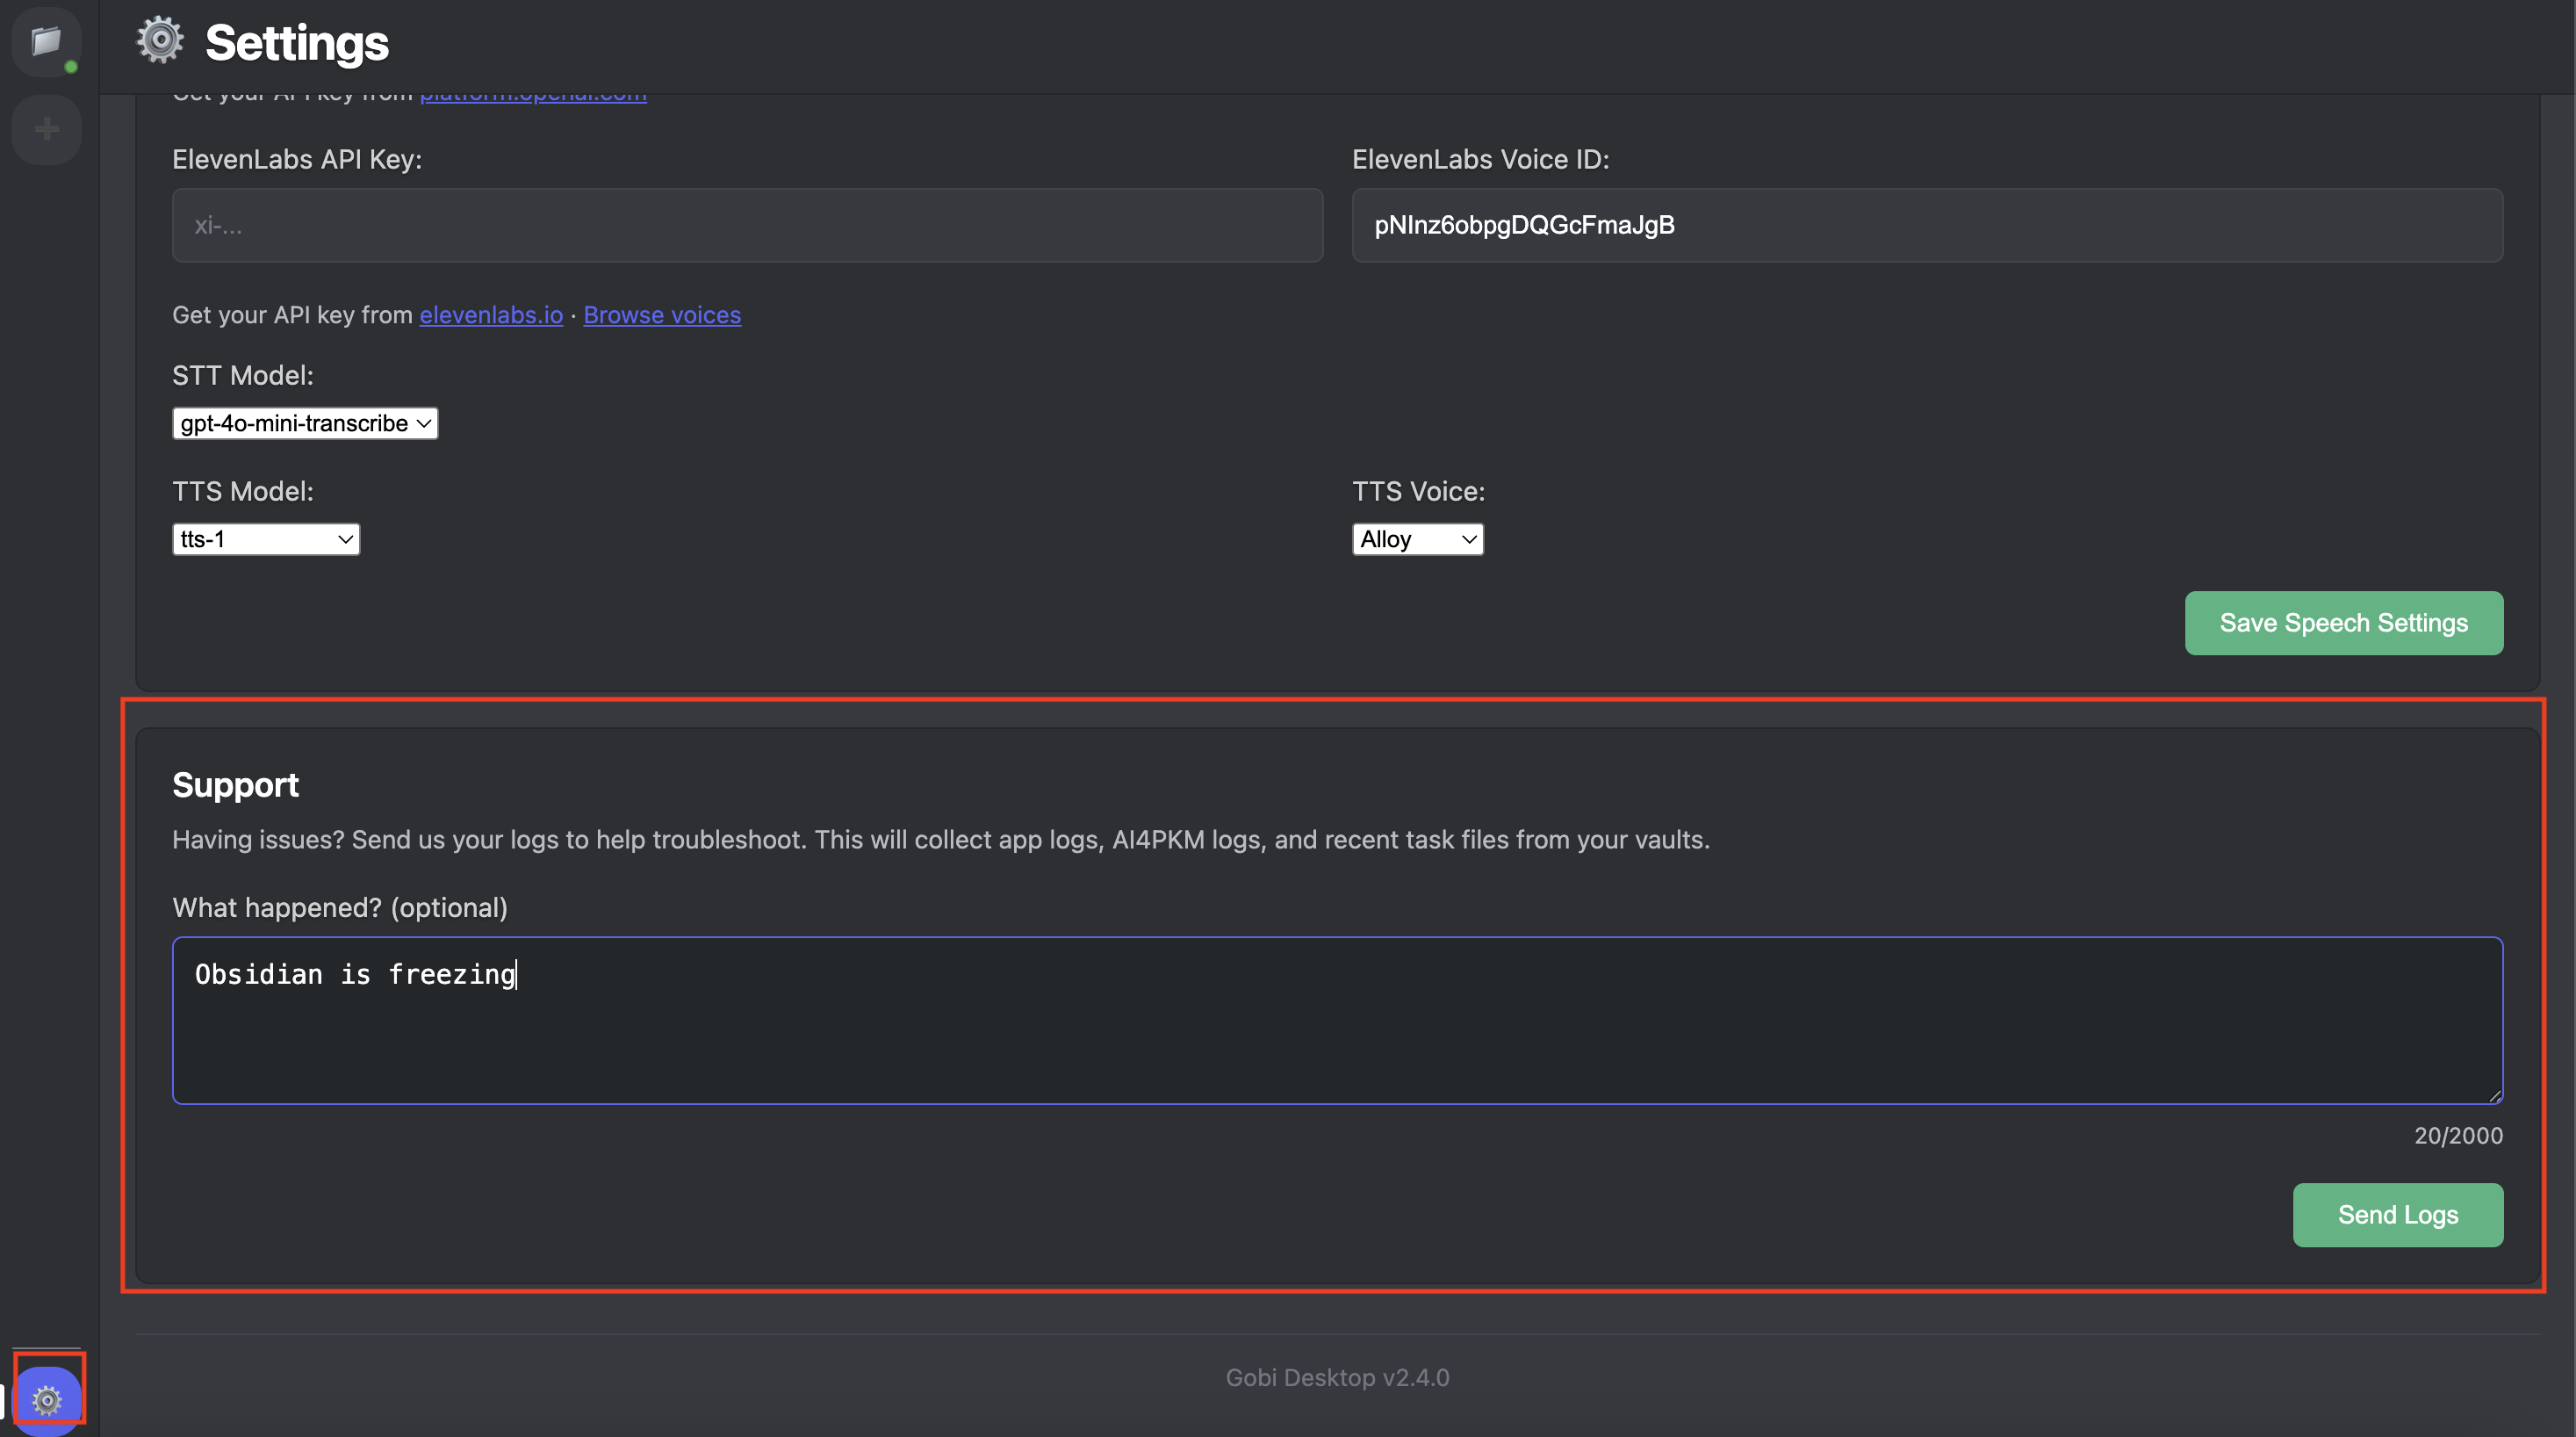The height and width of the screenshot is (1437, 2576).
Task: Focus the ElevenLabs API Key field
Action: 747,225
